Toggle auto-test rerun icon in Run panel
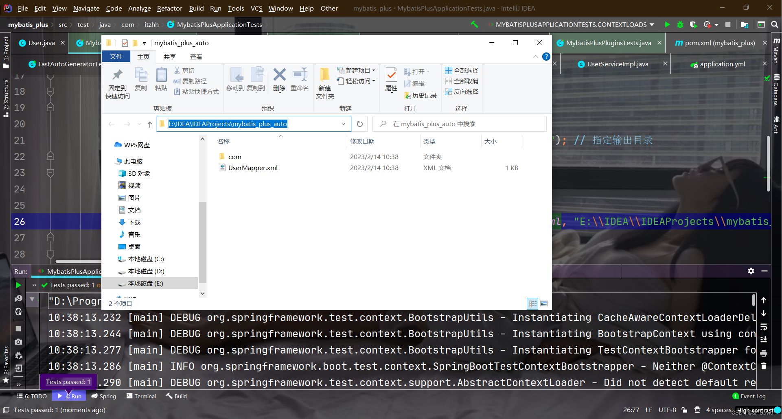The width and height of the screenshot is (782, 419). [x=18, y=312]
